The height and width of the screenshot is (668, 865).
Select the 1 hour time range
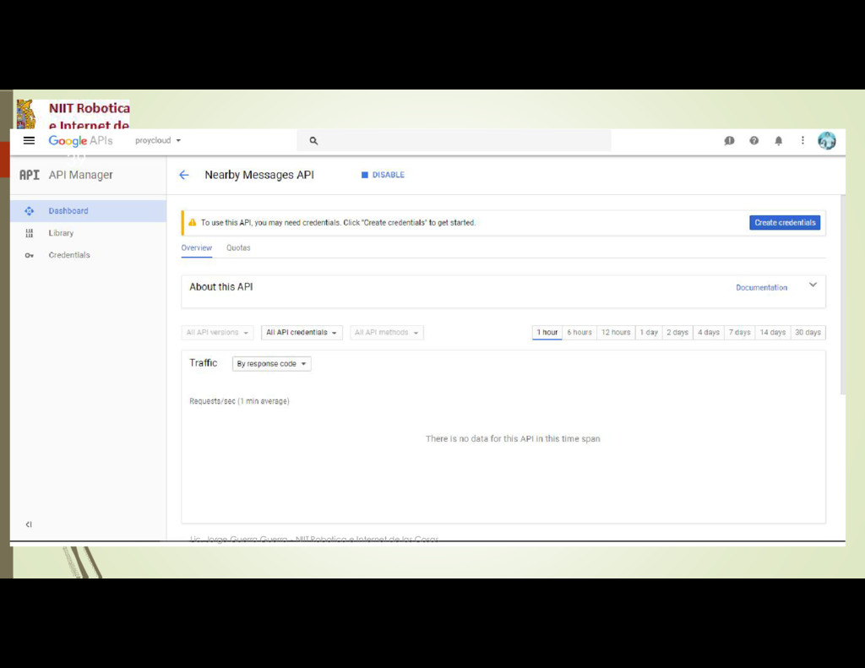coord(547,333)
